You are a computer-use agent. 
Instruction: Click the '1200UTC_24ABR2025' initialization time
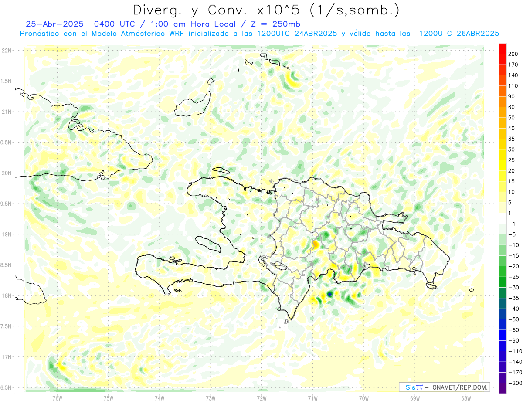[x=297, y=34]
